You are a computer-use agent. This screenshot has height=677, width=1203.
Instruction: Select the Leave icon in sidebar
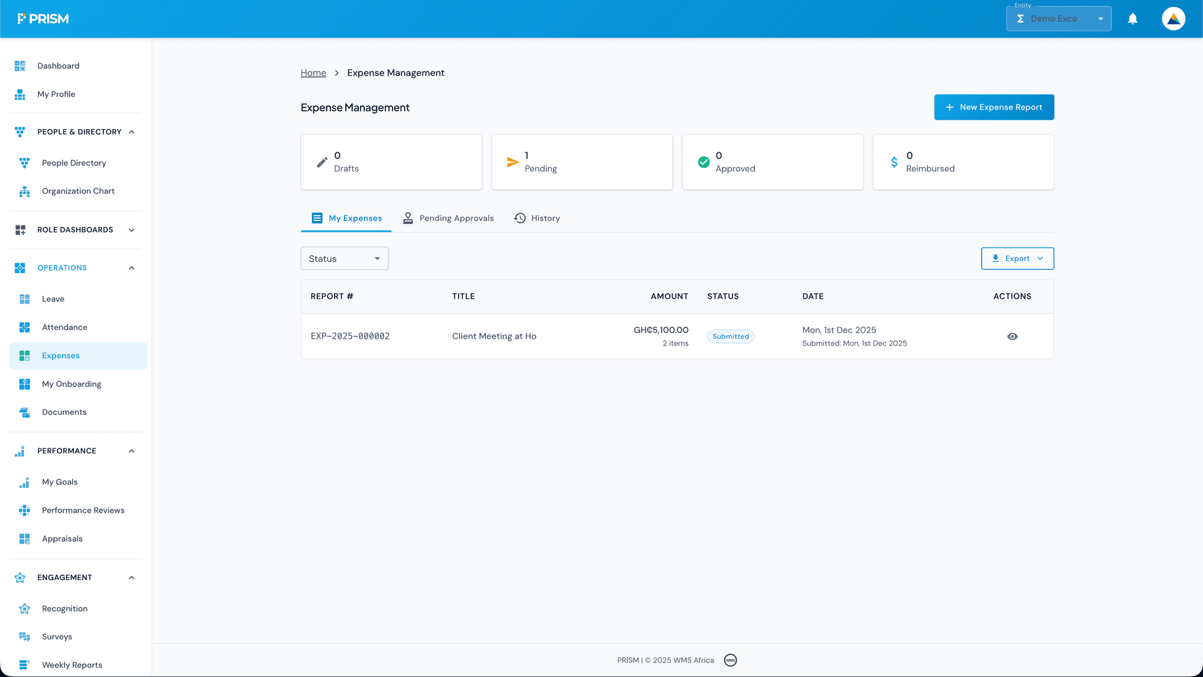pos(24,299)
